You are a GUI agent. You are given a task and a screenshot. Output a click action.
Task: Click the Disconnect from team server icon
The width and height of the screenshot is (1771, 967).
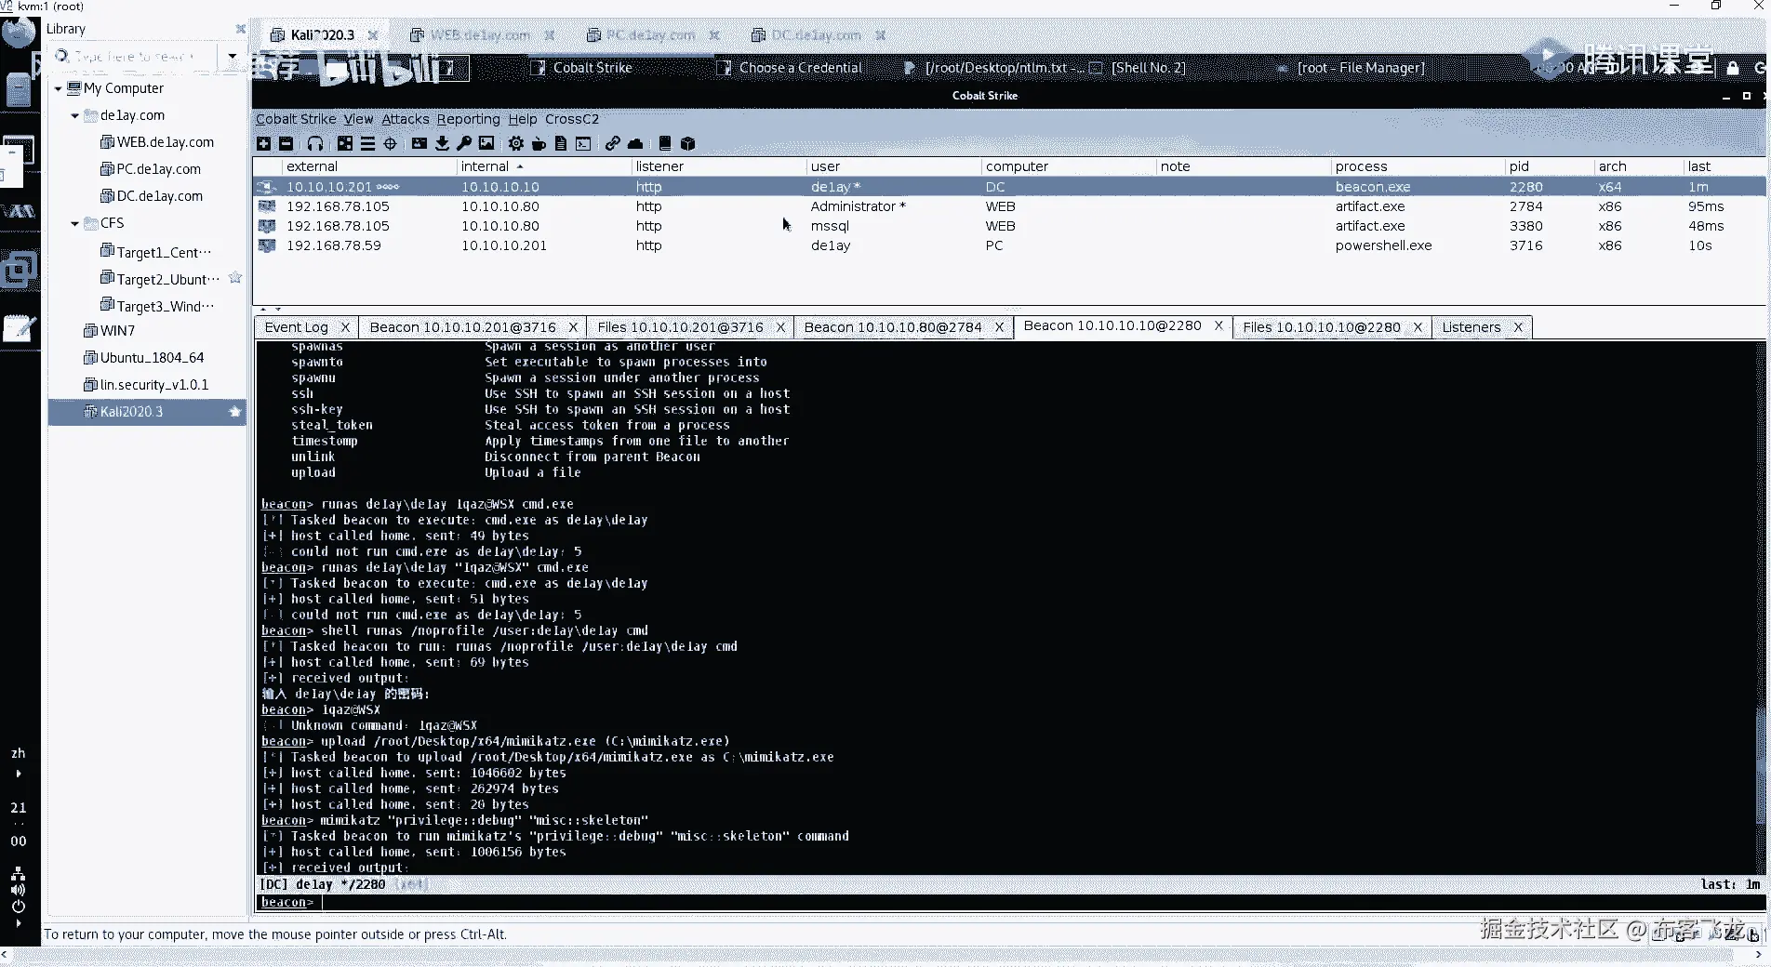click(286, 143)
